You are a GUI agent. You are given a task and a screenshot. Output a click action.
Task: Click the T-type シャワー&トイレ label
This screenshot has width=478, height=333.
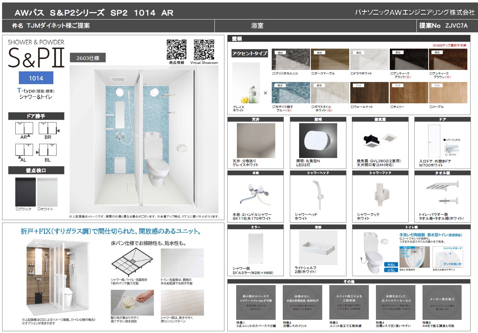click(x=36, y=94)
